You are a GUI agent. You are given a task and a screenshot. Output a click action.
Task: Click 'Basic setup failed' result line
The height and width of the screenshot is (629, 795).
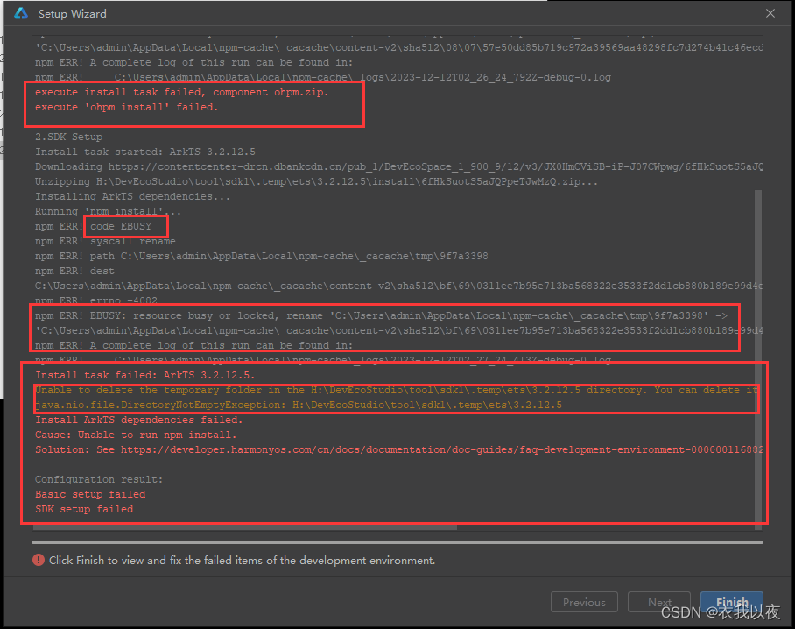click(x=90, y=494)
